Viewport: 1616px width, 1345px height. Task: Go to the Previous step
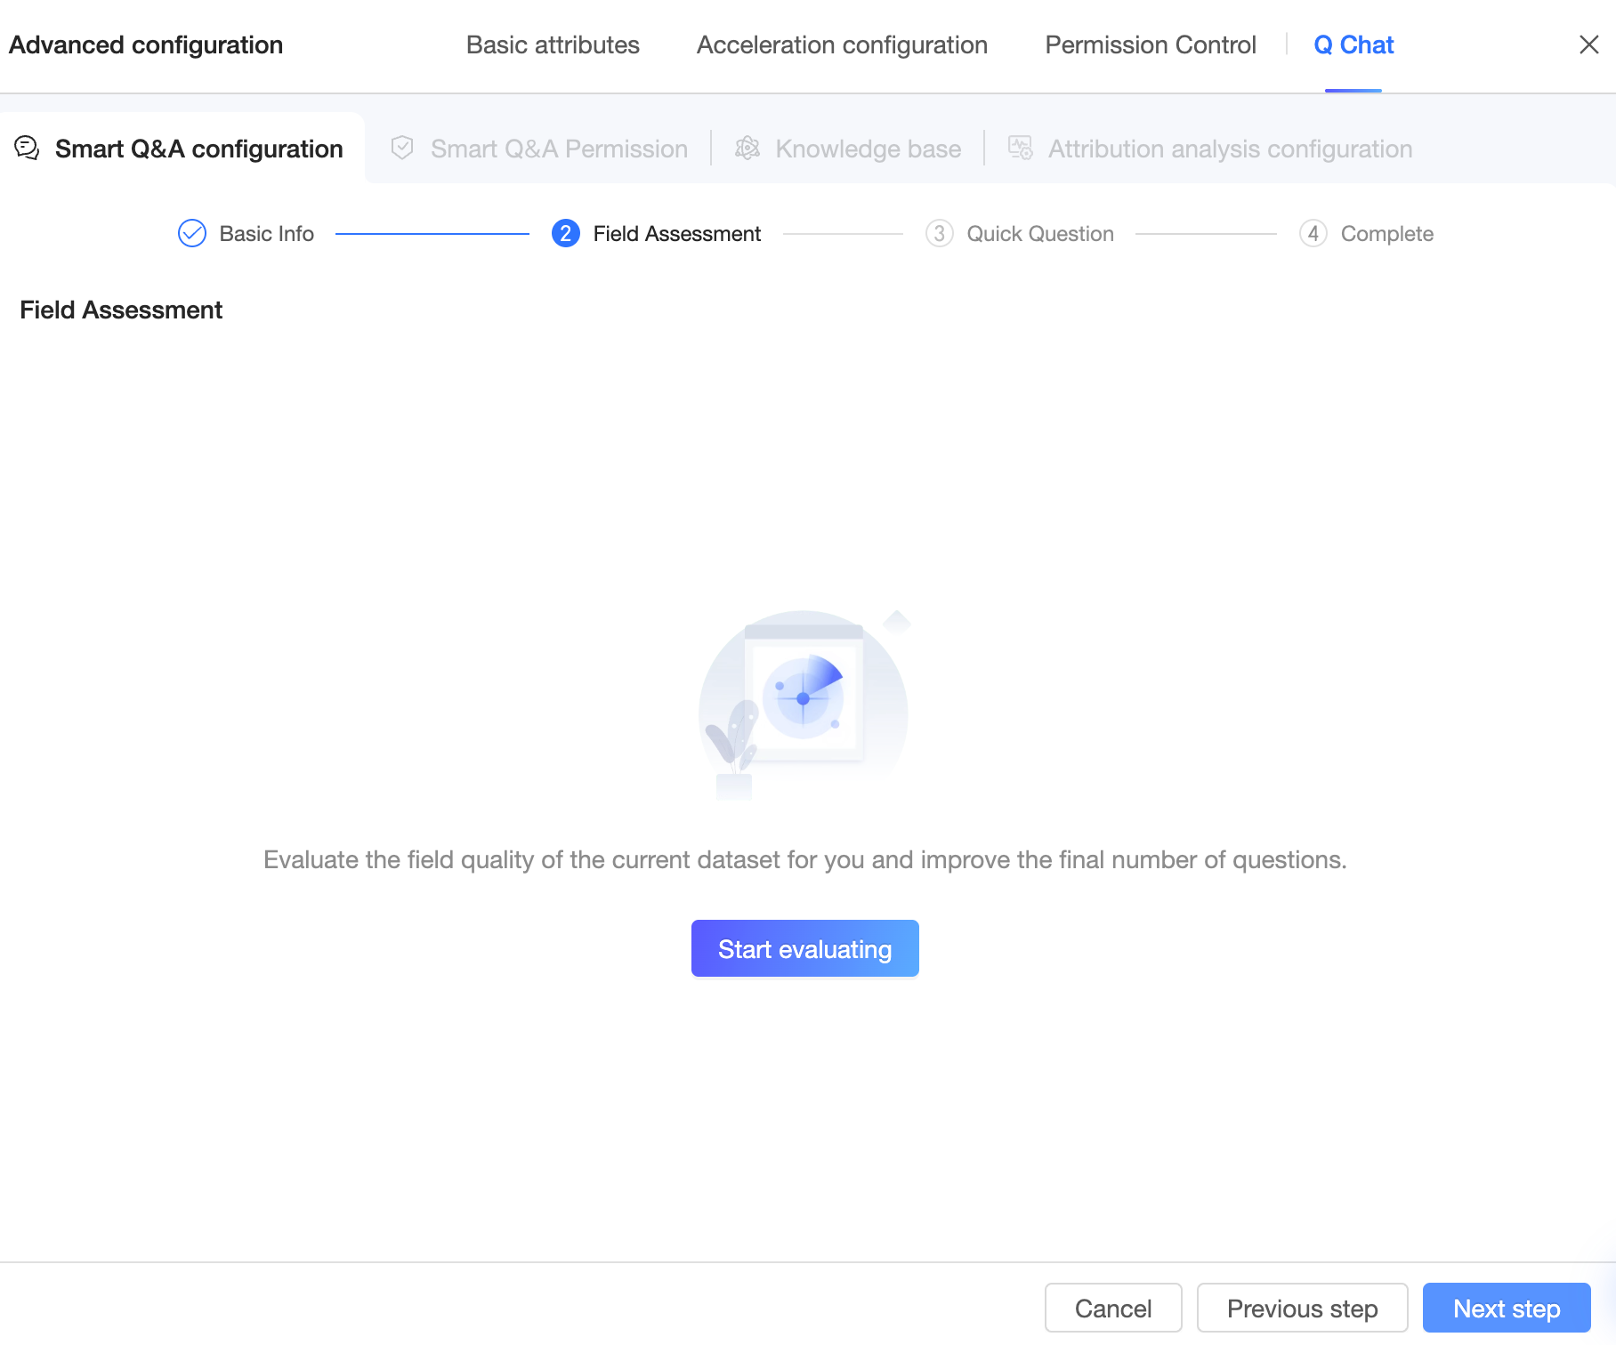point(1303,1308)
